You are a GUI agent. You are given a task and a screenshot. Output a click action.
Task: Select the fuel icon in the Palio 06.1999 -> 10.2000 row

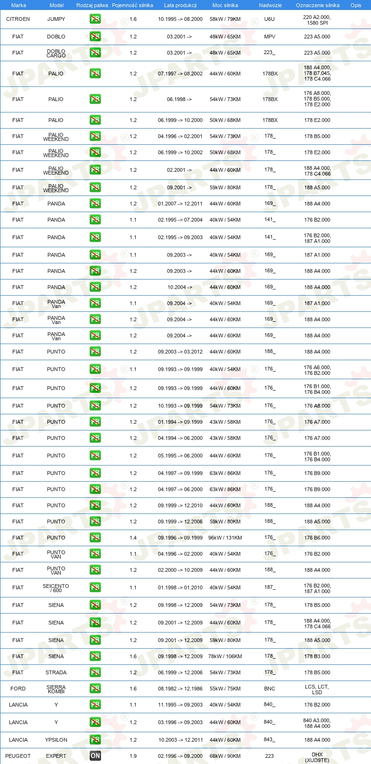pos(95,120)
